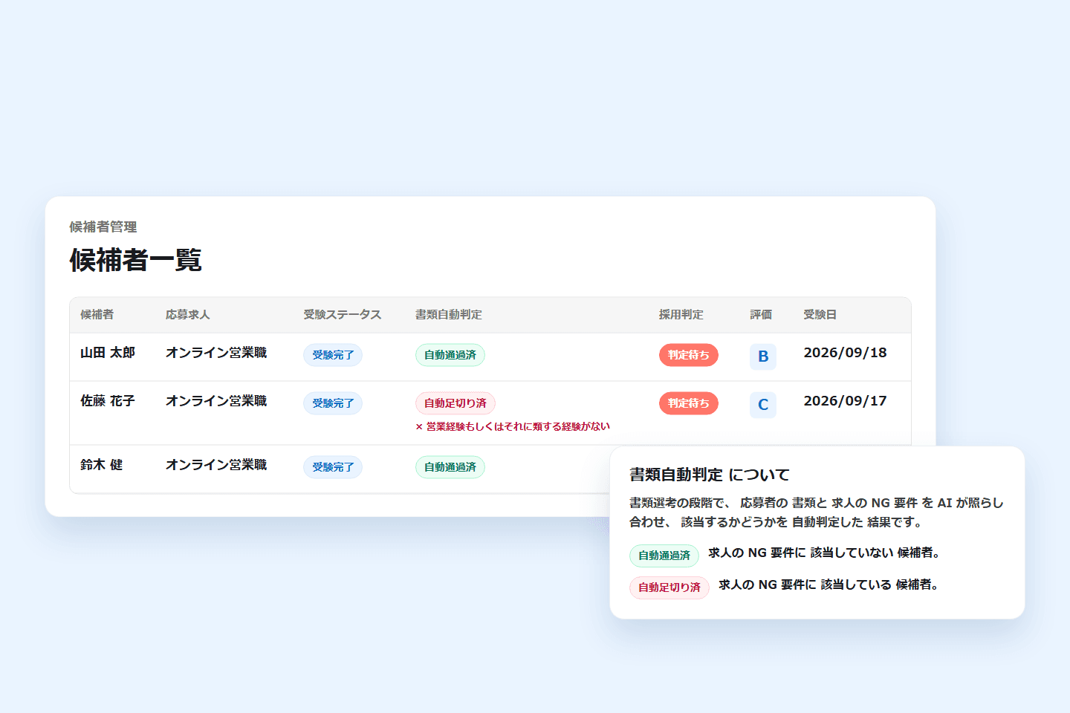The height and width of the screenshot is (713, 1070).
Task: Click 自動足切り済 badge in 佐藤 花子's row
Action: coord(455,403)
